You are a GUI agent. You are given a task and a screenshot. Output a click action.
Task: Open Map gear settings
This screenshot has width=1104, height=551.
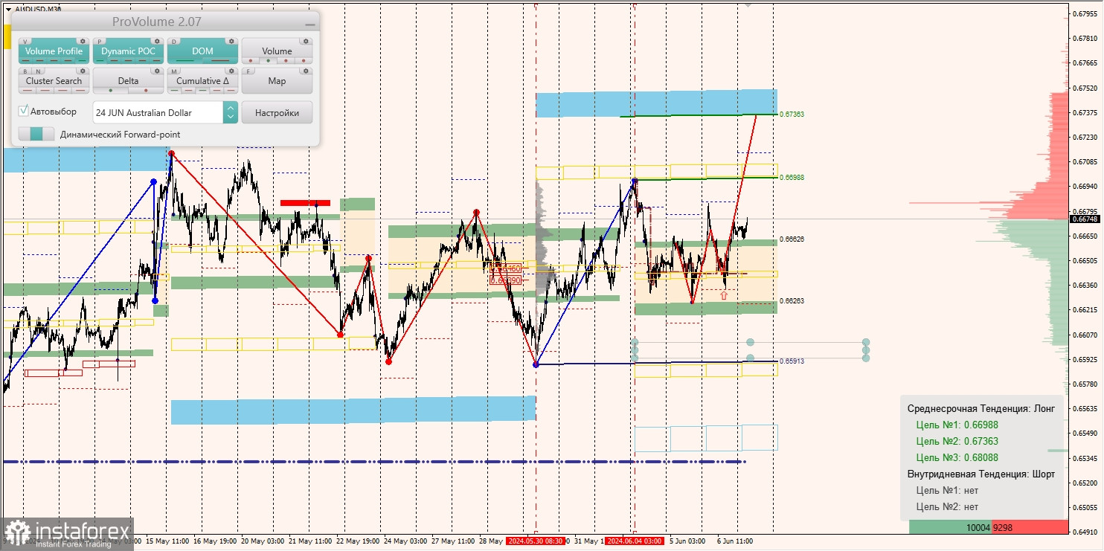306,71
